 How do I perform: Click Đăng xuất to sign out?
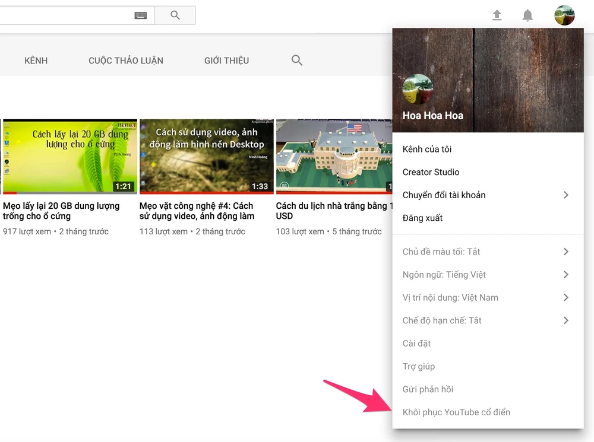(x=422, y=218)
